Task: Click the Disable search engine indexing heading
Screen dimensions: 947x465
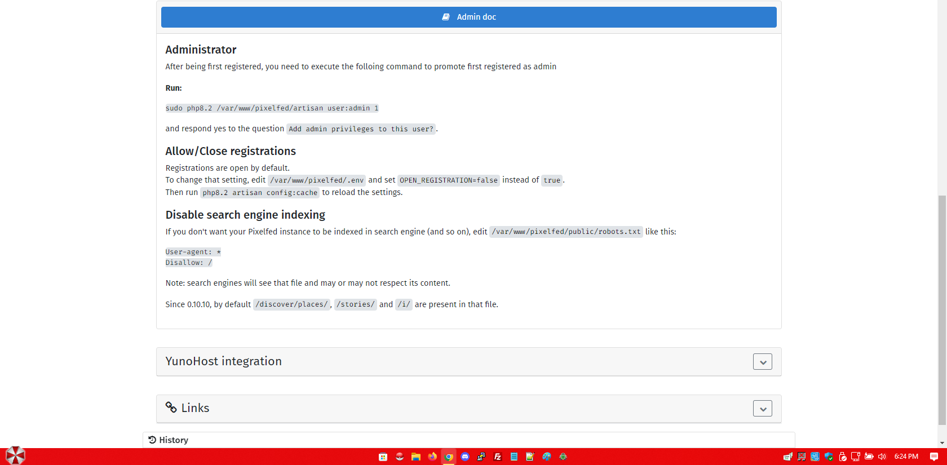Action: [x=245, y=215]
